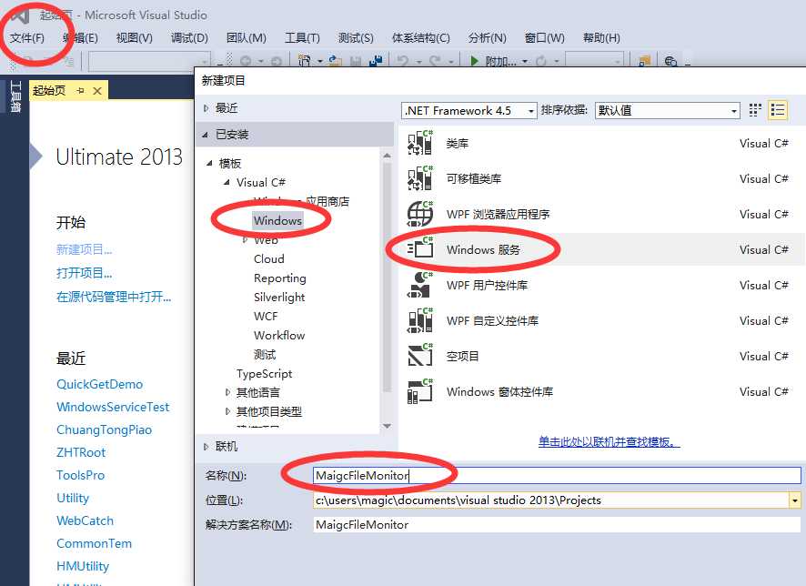
Task: Open the 窗口(W) menu
Action: coord(544,38)
